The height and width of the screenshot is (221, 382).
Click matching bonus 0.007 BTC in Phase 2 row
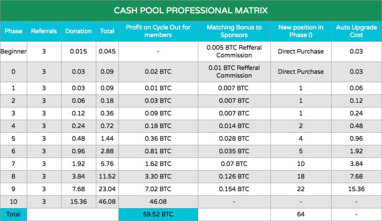[234, 101]
